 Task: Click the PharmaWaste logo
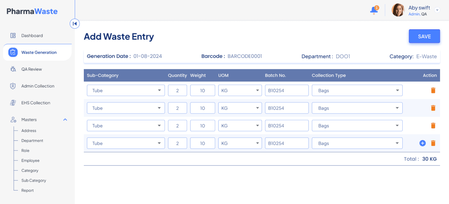click(x=32, y=11)
